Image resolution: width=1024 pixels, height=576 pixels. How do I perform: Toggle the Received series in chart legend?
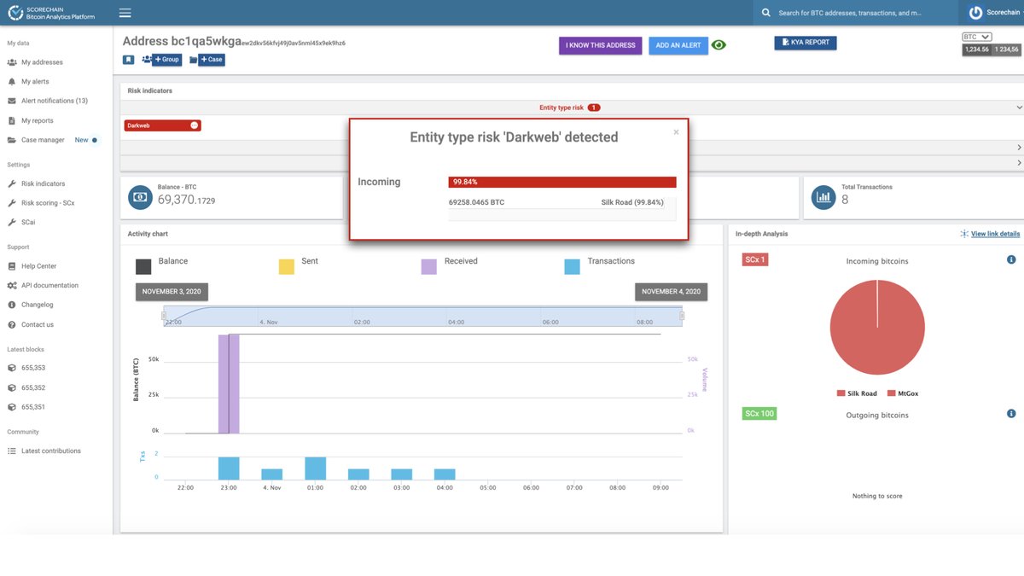point(449,265)
